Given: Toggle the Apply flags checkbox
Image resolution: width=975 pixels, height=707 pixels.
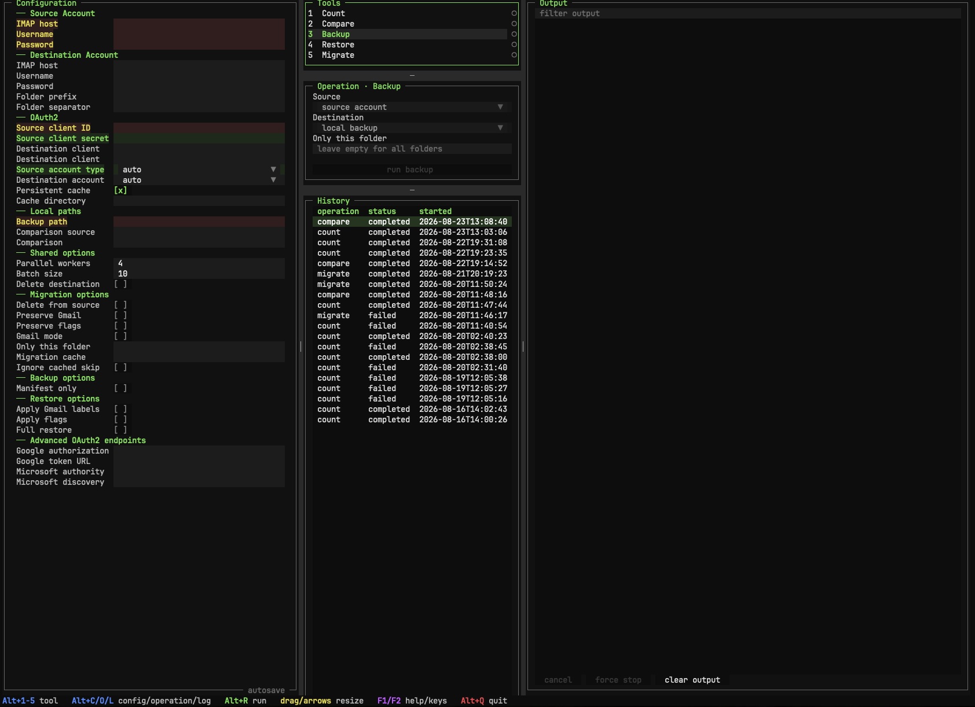Looking at the screenshot, I should click(x=120, y=419).
